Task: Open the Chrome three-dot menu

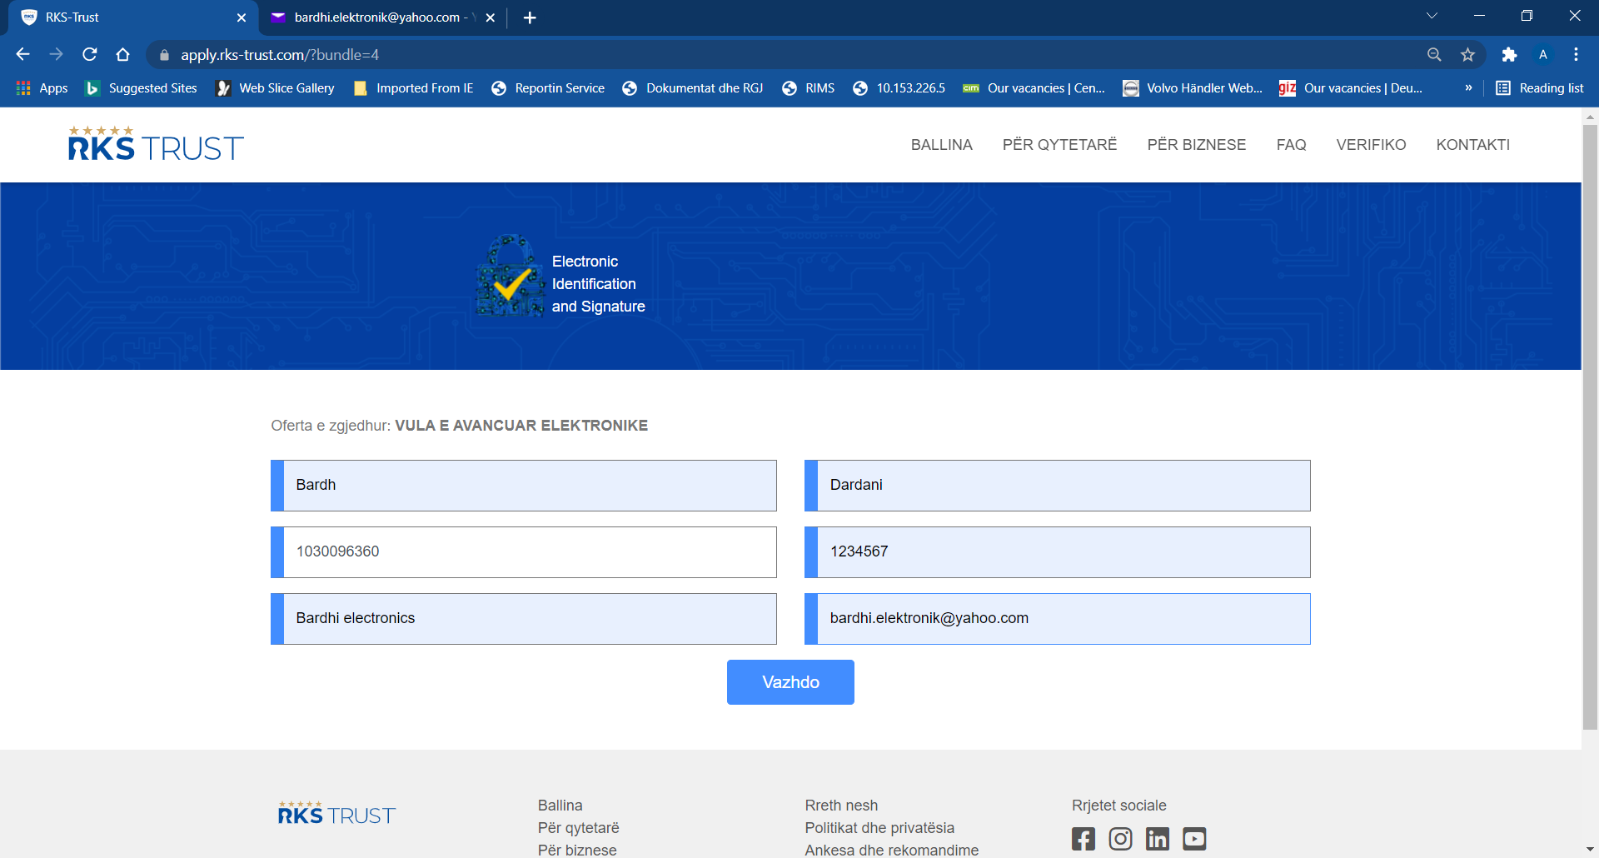Action: (x=1576, y=54)
